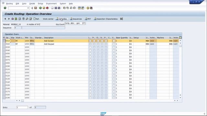Open the Extras menu

(40, 4)
